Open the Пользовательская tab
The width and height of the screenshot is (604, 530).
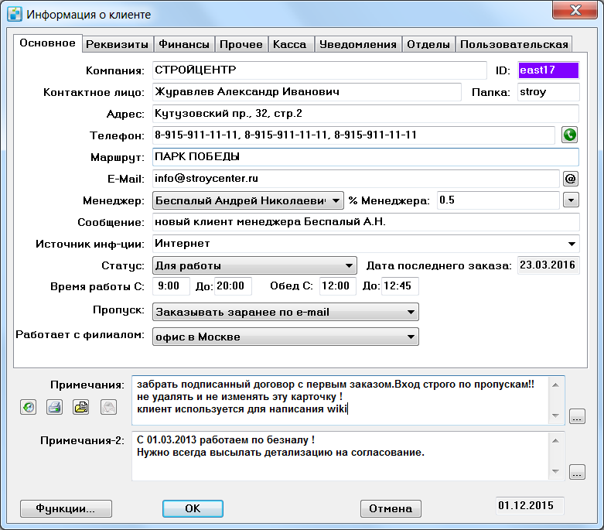click(x=514, y=44)
